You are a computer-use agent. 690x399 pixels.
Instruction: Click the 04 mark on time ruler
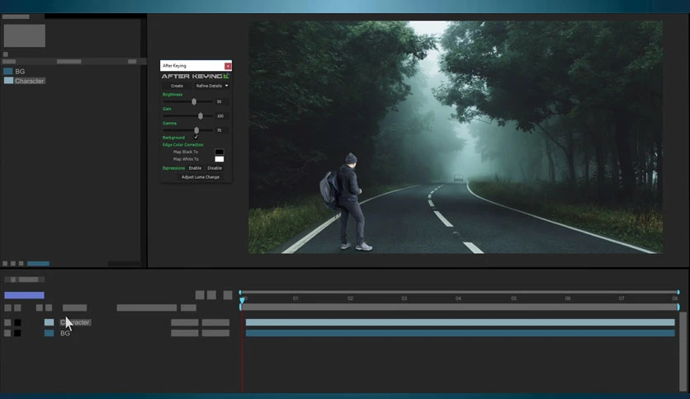tap(459, 298)
